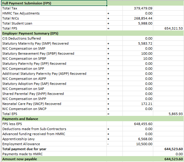Viewport: 184px width, 162px height.
Task: Select the Employment Allowance value 10,500.00
Action: coord(144,144)
